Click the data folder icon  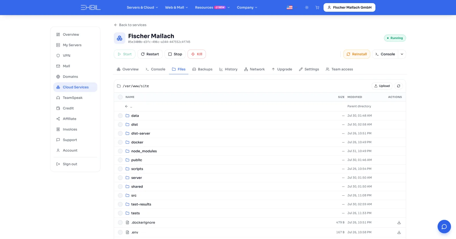click(x=127, y=116)
